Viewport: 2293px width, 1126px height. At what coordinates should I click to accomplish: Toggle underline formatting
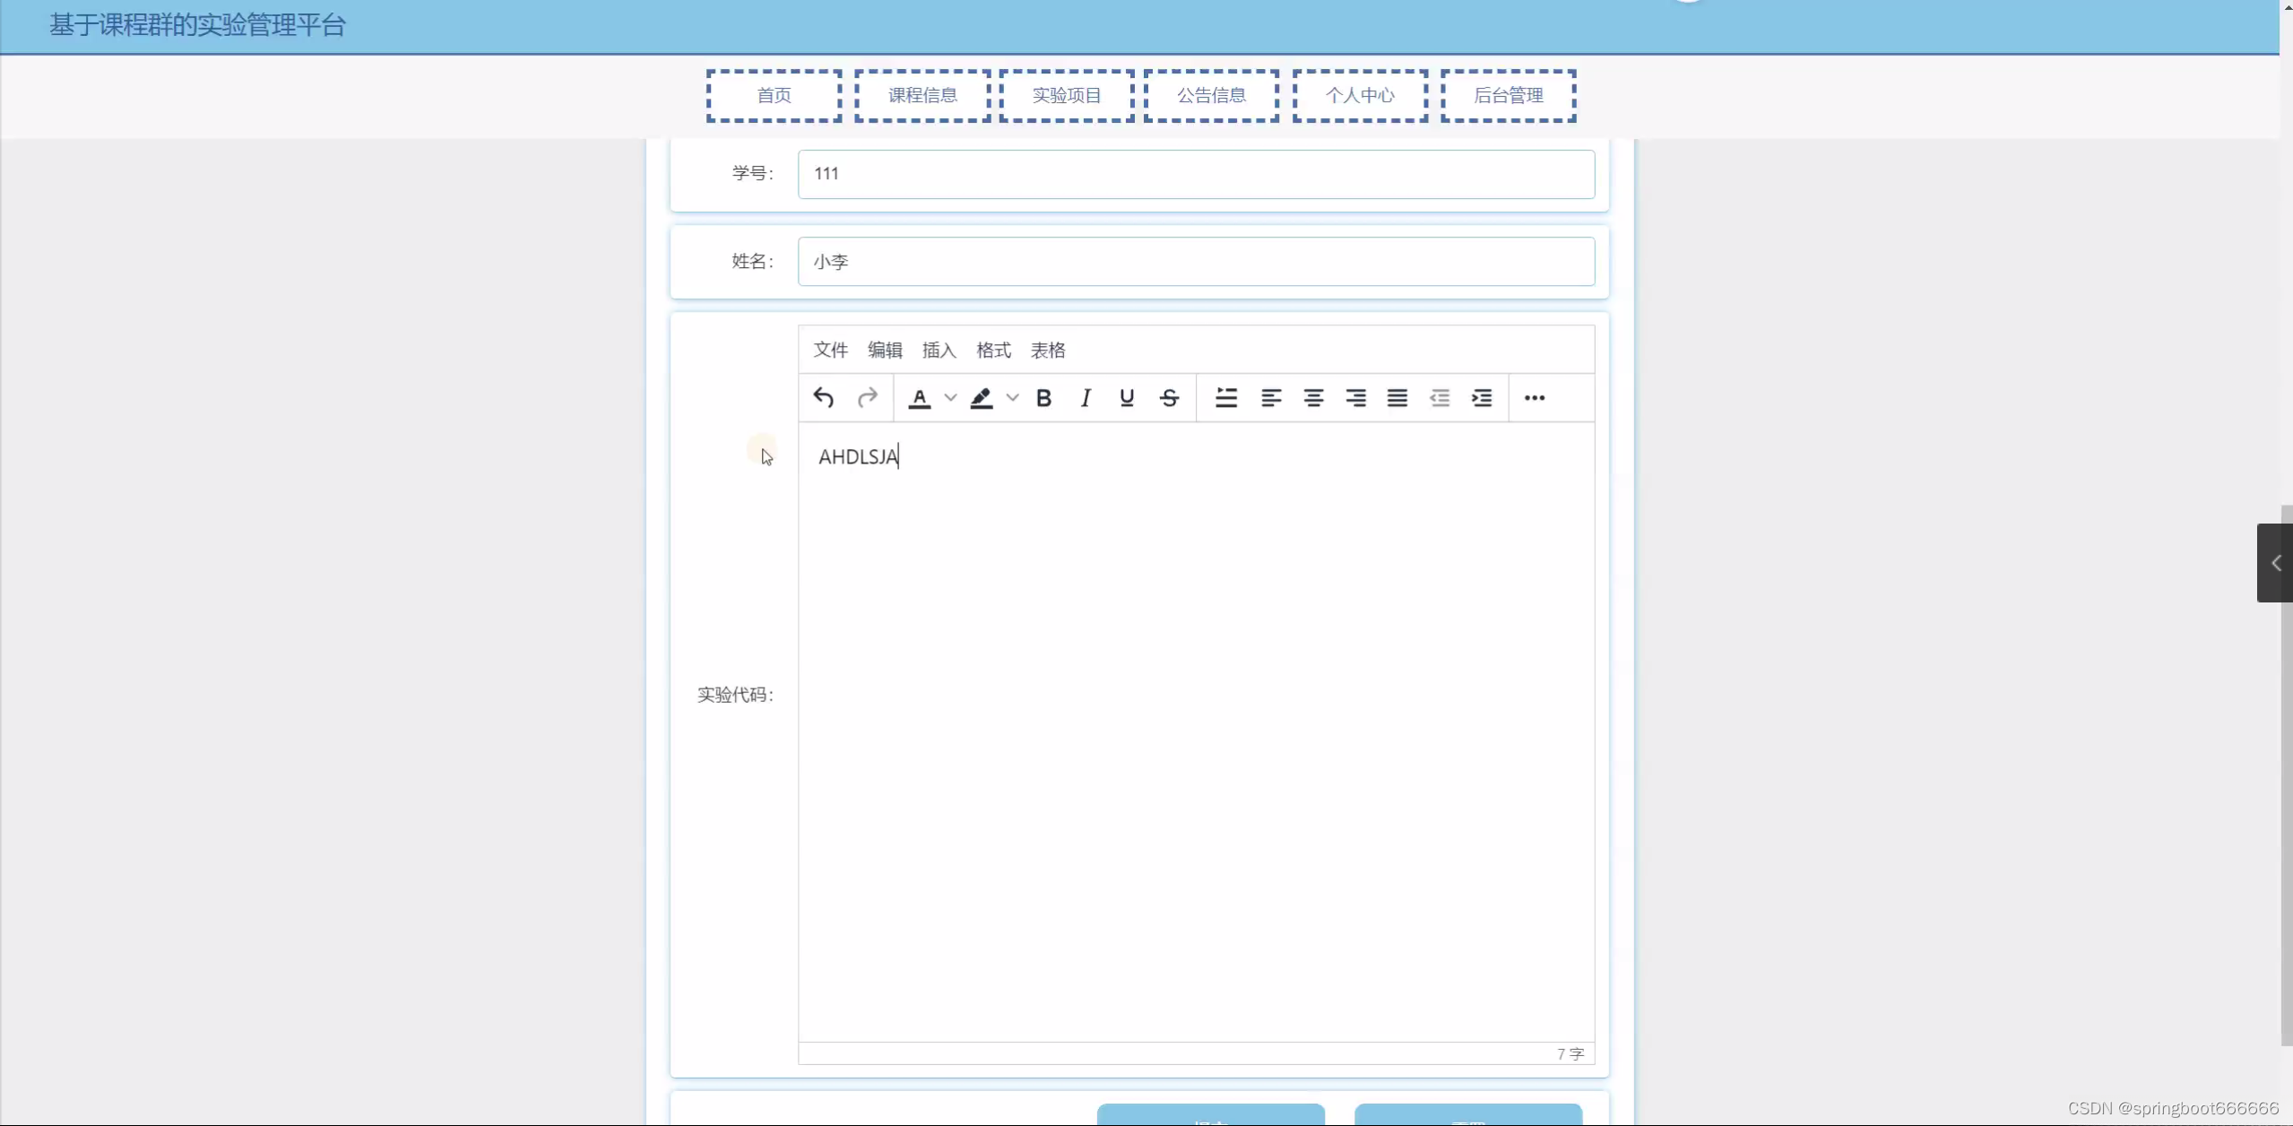pos(1127,397)
